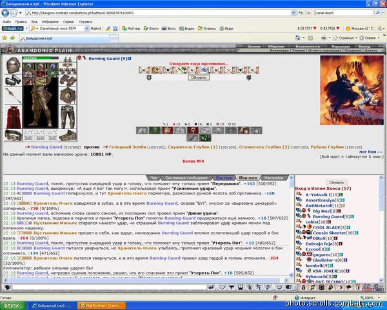Screen dimensions: 387x310
Task: Open the Файл menu
Action: coord(6,22)
